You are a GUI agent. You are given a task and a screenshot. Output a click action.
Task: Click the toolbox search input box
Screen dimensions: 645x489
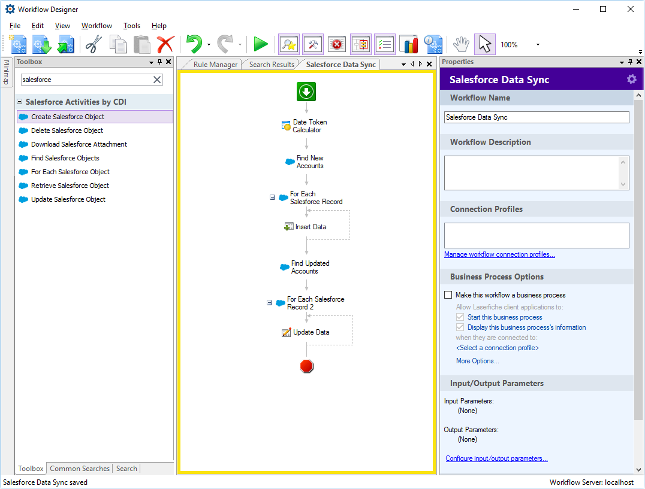[86, 80]
